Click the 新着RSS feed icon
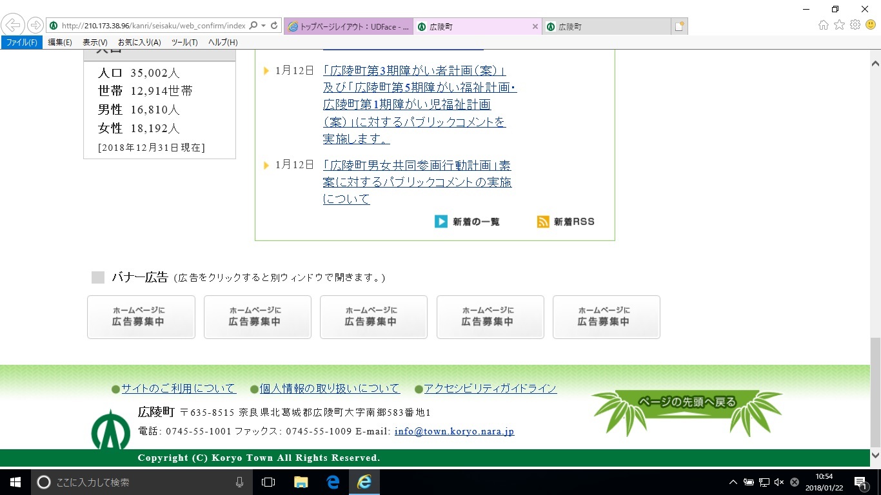 [543, 222]
